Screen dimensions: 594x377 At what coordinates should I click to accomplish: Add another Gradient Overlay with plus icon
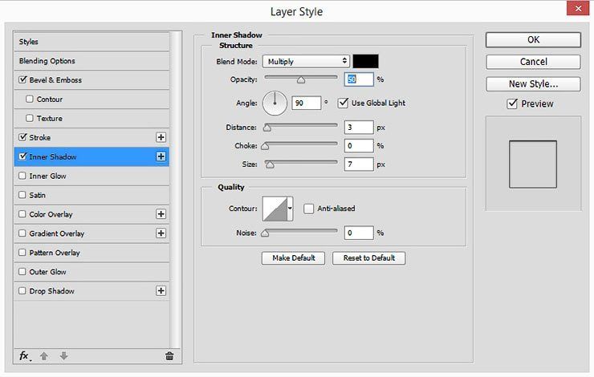(x=161, y=233)
